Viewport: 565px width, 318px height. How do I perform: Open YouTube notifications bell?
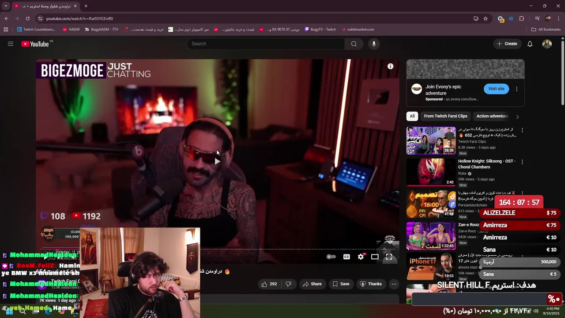pos(530,44)
